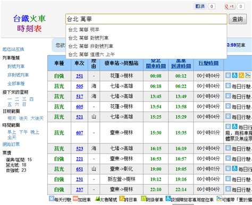Open train number 605 link
Viewport: 252px width, 205px height.
79,107
